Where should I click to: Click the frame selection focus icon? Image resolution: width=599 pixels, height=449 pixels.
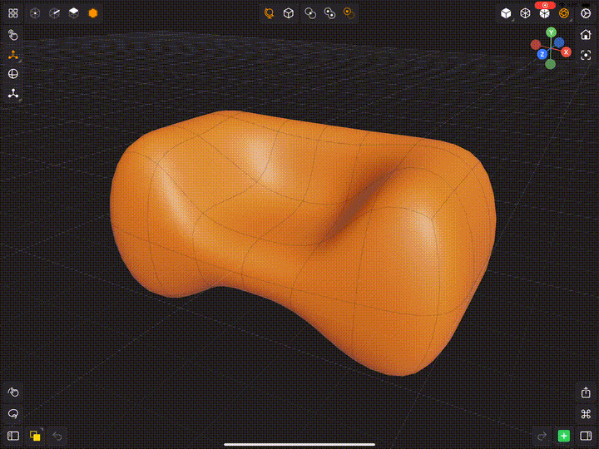[586, 55]
